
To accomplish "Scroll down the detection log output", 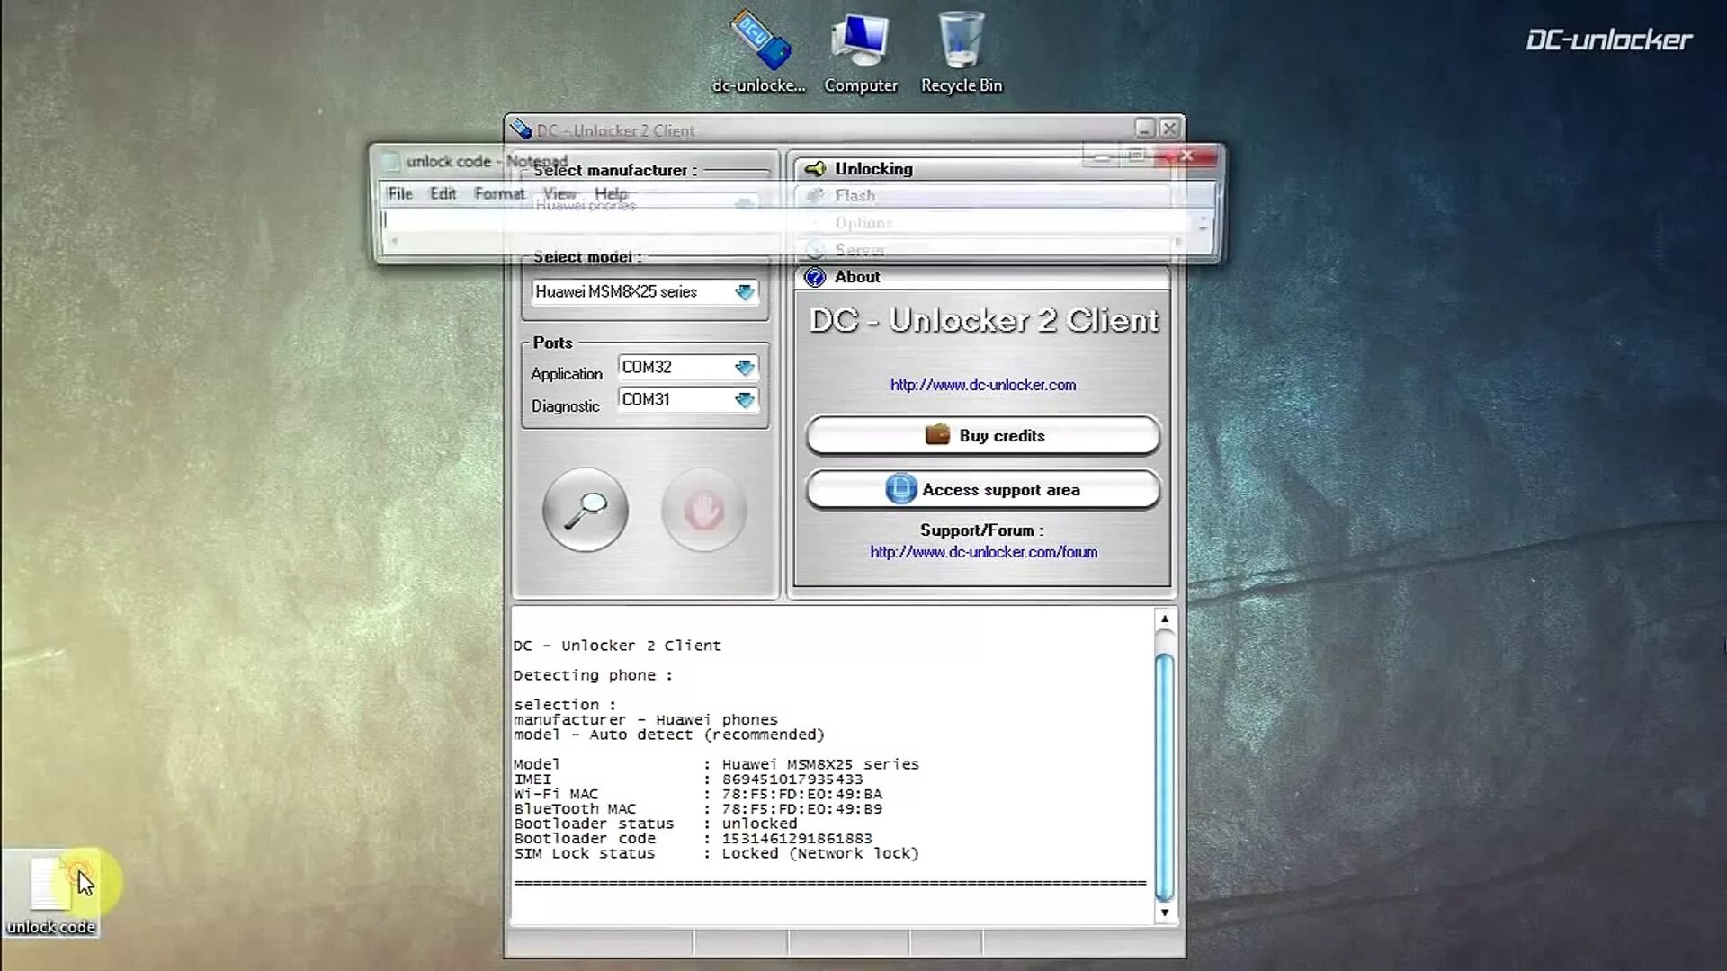I will click(1164, 913).
